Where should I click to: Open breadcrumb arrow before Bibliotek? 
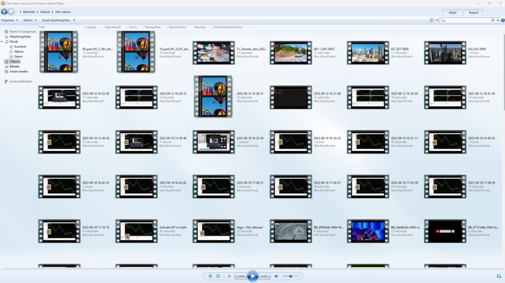(21, 12)
